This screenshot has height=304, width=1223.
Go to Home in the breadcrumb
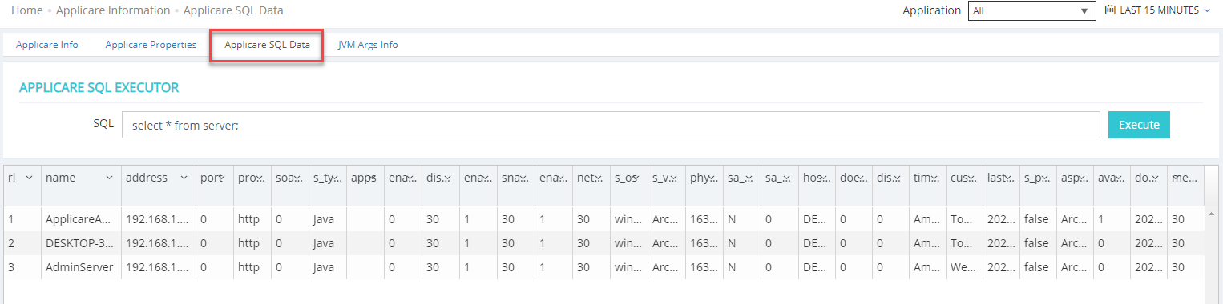(x=27, y=10)
